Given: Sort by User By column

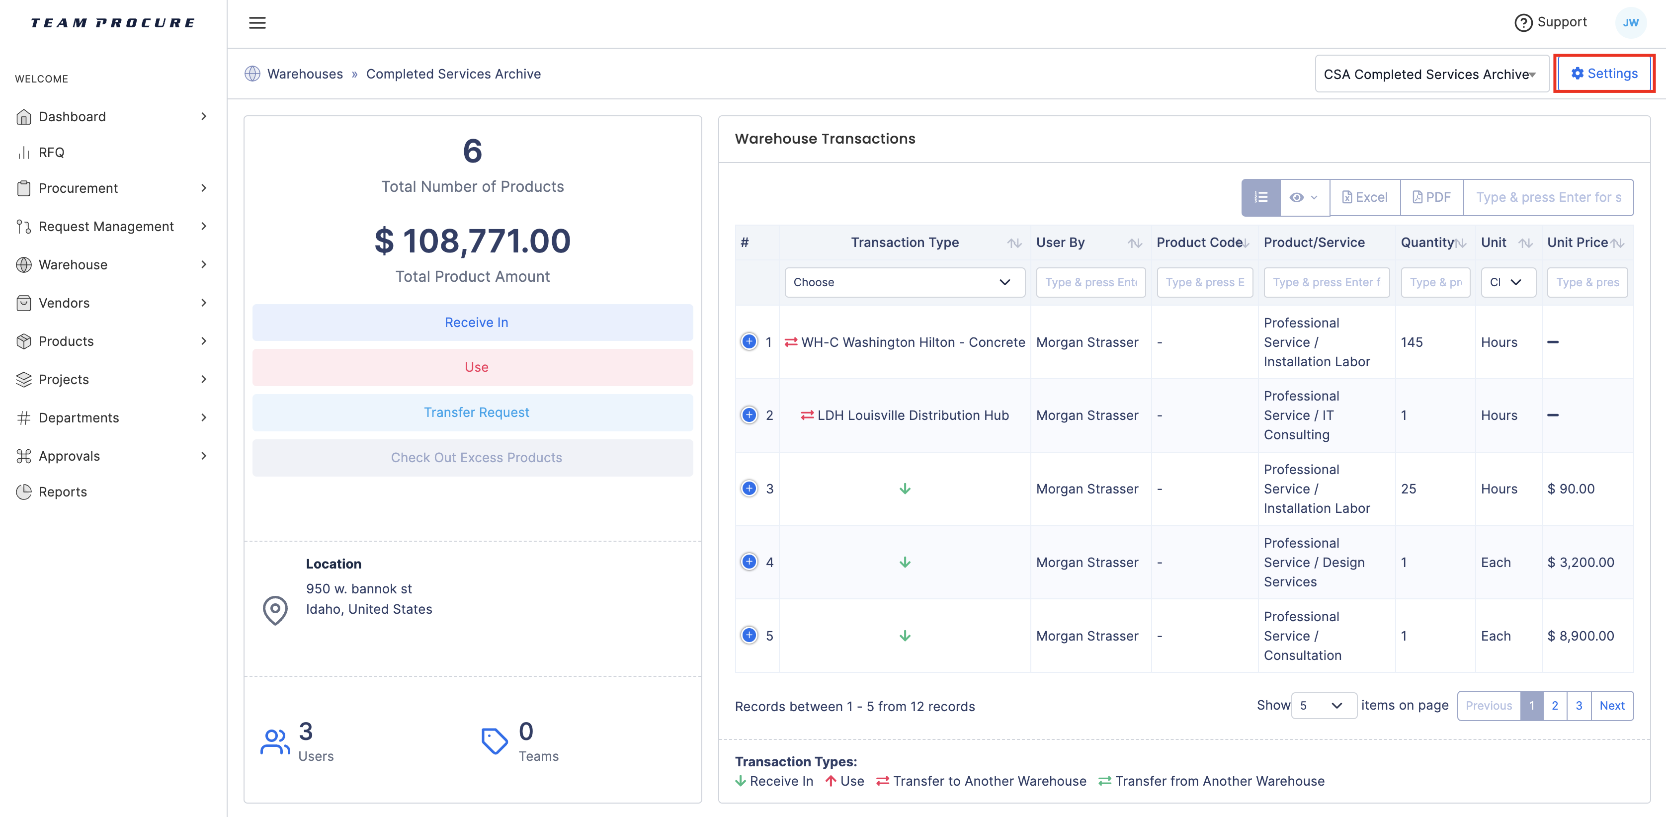Looking at the screenshot, I should click(1135, 243).
